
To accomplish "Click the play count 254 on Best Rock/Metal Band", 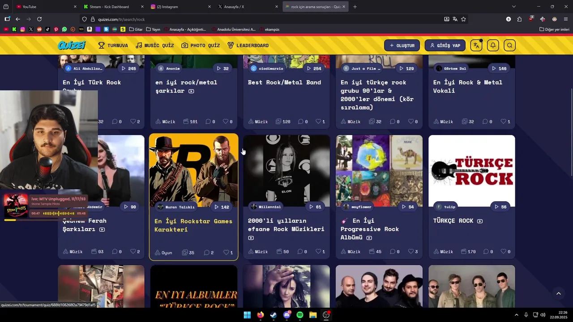I will (314, 68).
